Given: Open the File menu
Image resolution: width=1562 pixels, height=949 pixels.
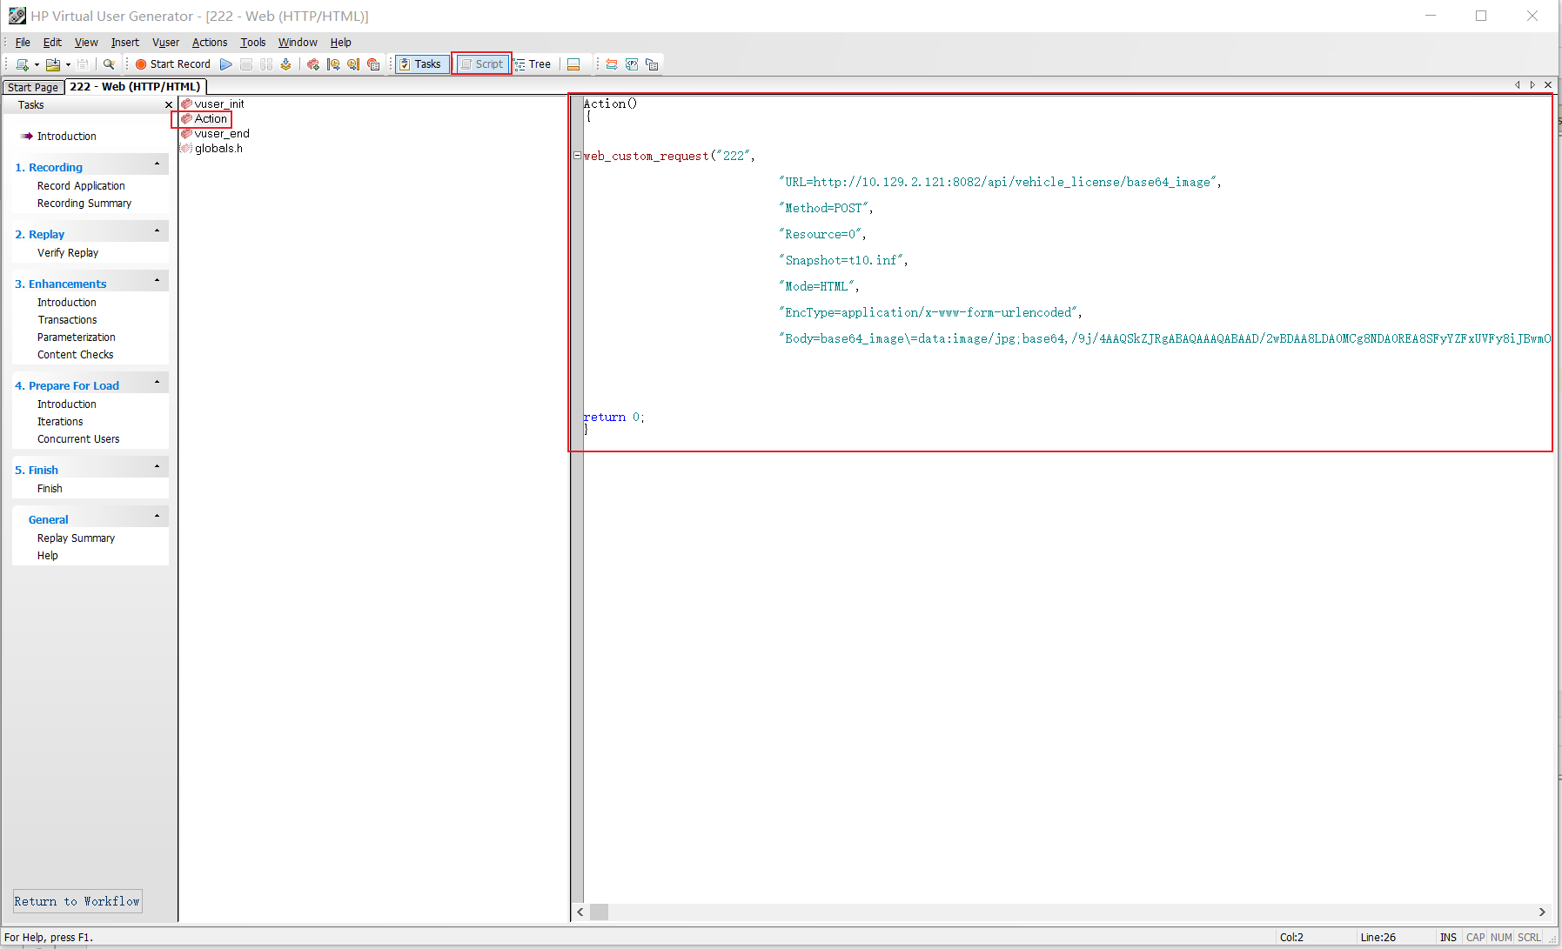Looking at the screenshot, I should tap(23, 43).
